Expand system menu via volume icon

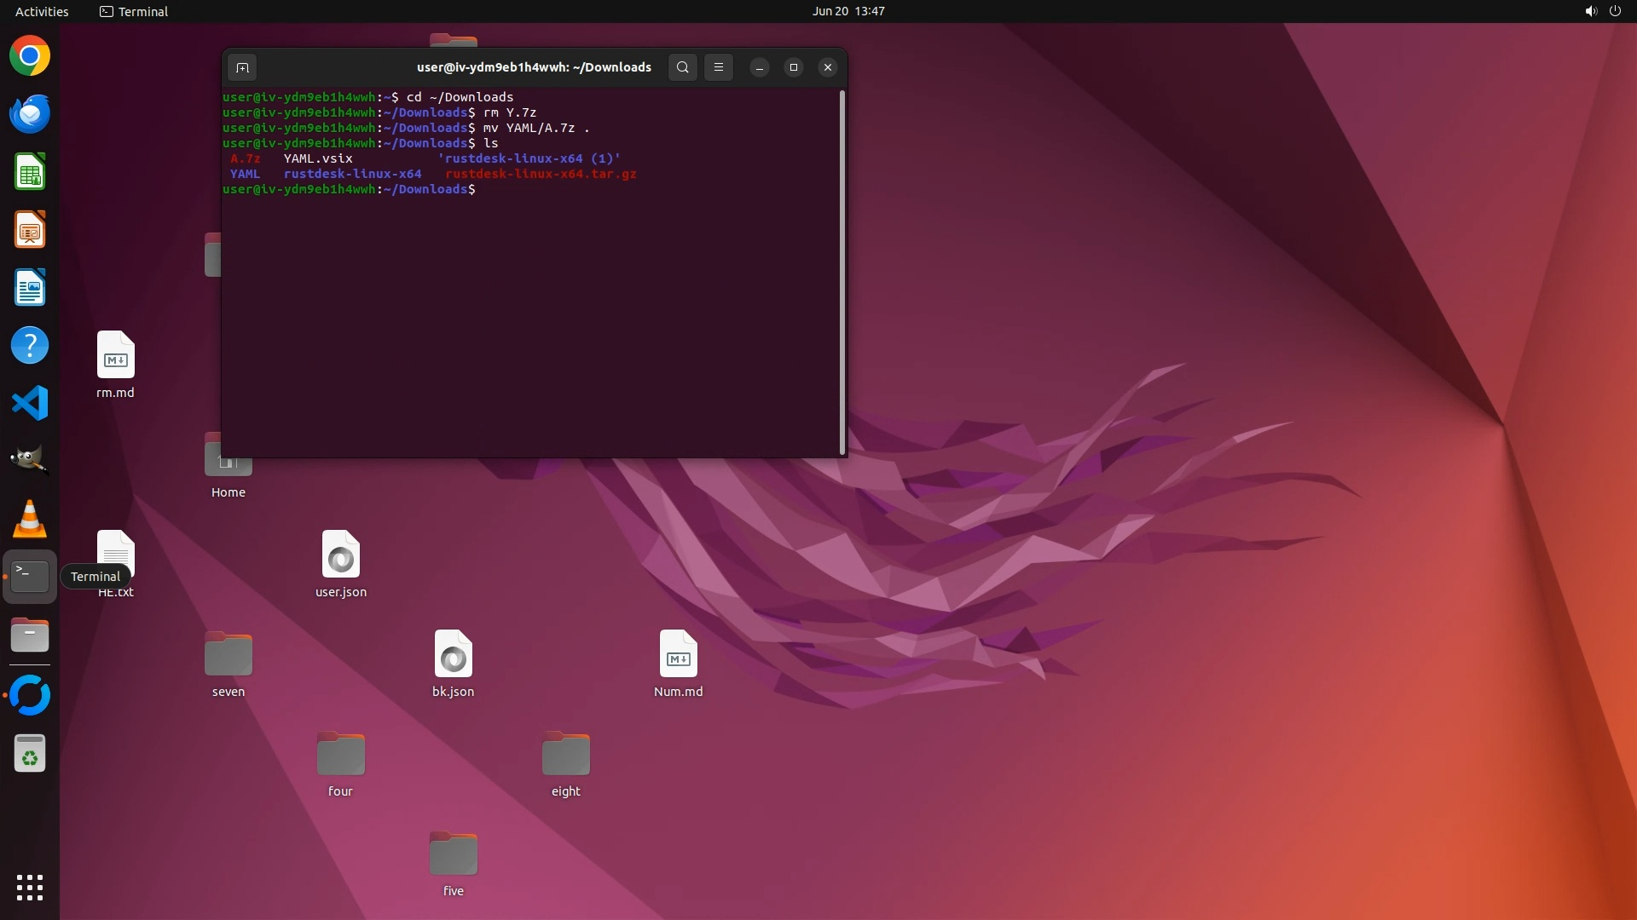(x=1590, y=11)
